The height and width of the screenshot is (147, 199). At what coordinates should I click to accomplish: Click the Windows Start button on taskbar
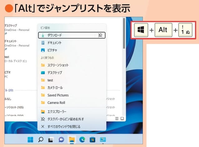[x=30, y=139]
